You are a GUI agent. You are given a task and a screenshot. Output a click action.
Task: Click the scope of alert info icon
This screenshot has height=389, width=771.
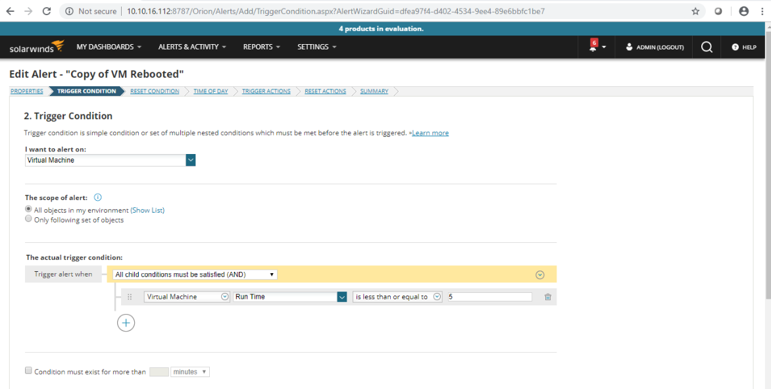98,197
